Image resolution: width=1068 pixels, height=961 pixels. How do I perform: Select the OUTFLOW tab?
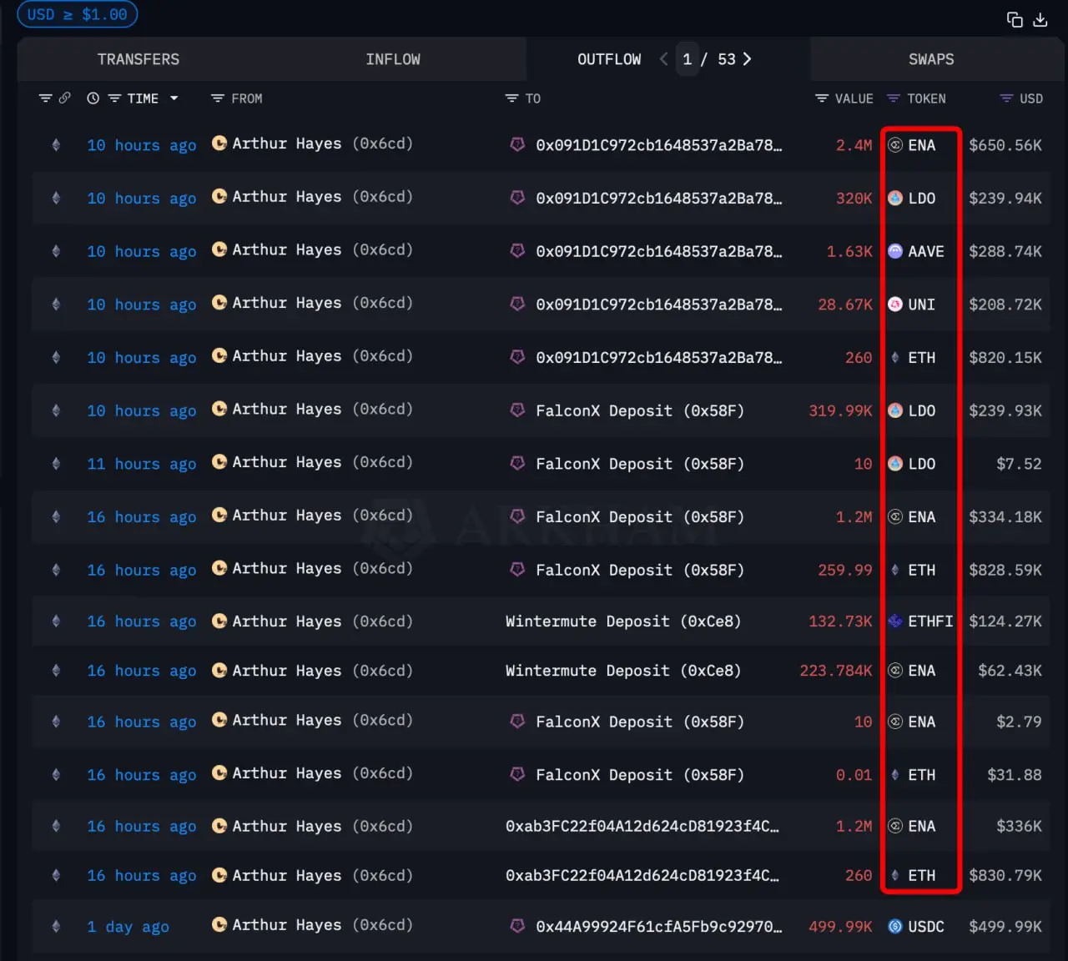[609, 59]
